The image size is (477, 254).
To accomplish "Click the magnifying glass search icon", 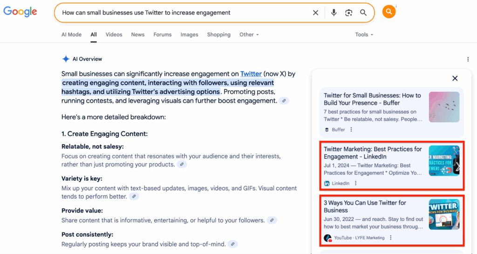I will point(363,13).
